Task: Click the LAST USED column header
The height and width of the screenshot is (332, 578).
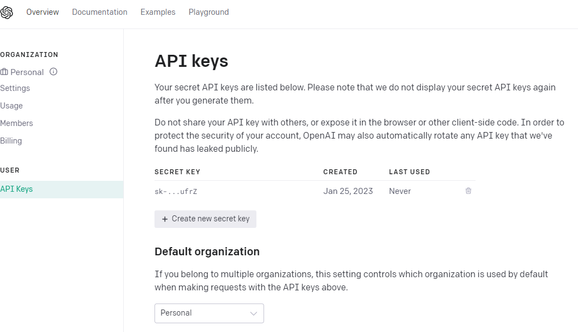Action: coord(410,171)
